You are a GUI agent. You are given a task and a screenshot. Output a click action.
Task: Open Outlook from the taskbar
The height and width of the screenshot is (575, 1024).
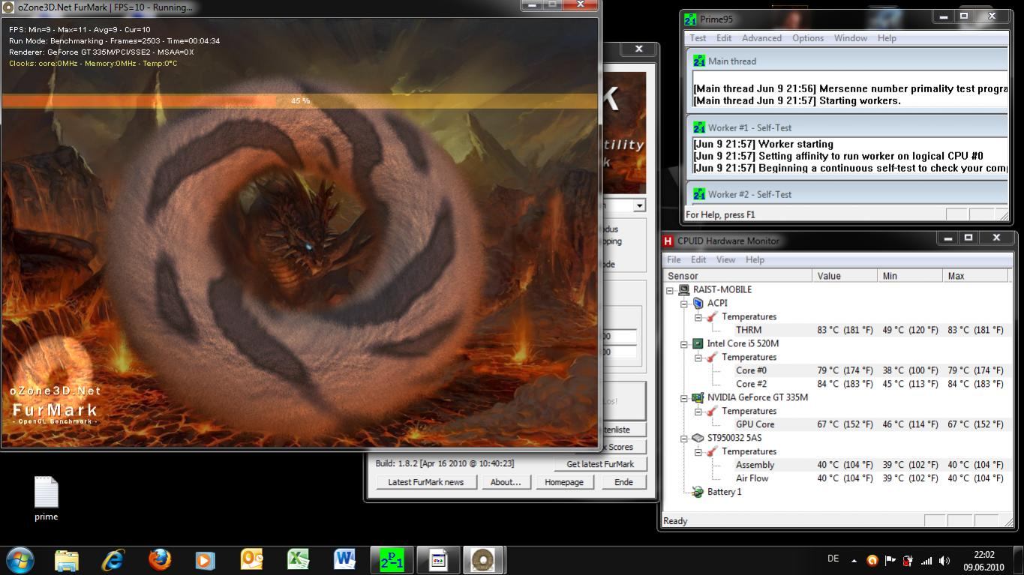pyautogui.click(x=251, y=560)
